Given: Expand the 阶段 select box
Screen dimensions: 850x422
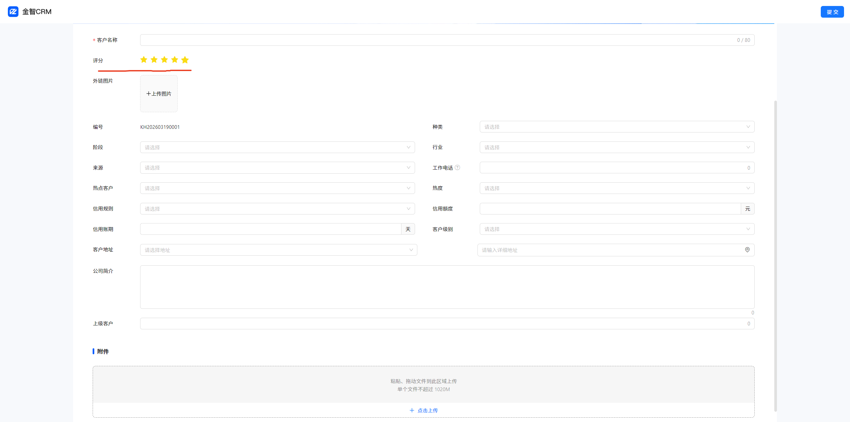Looking at the screenshot, I should (277, 147).
